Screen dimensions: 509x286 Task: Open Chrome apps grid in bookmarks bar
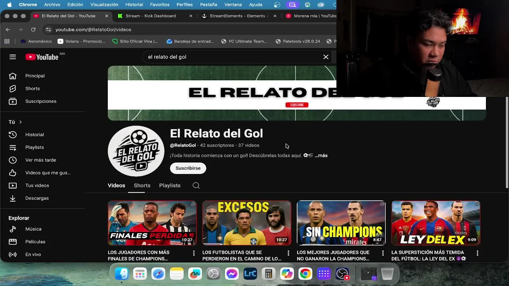pyautogui.click(x=7, y=41)
